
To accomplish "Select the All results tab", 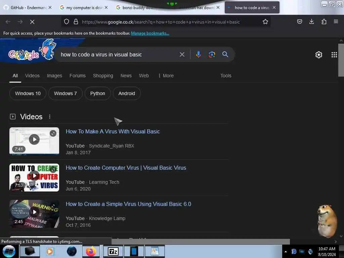I will (x=15, y=76).
